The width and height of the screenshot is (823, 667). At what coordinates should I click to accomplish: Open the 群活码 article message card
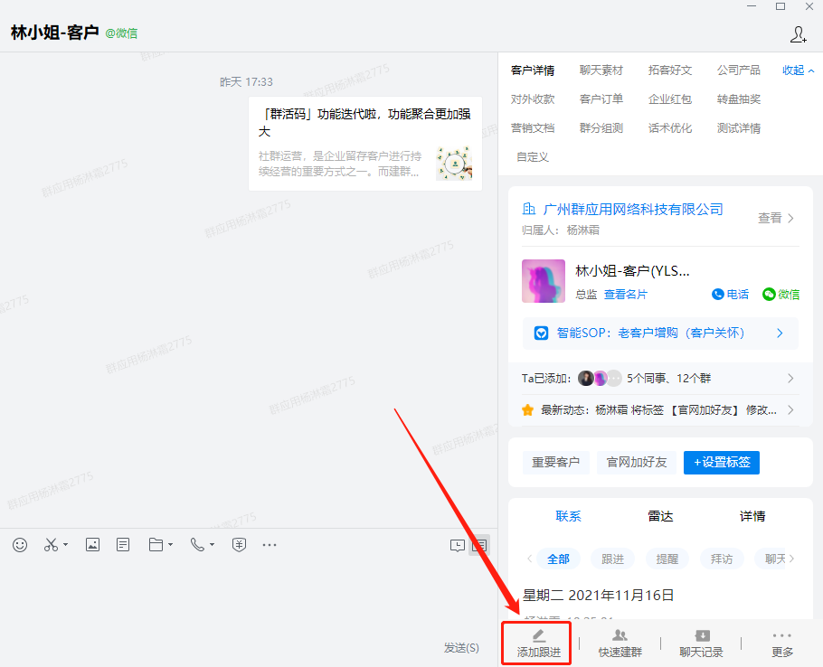(x=364, y=144)
